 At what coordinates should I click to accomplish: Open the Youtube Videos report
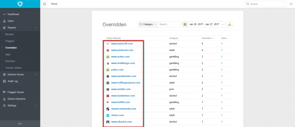[x=14, y=68]
